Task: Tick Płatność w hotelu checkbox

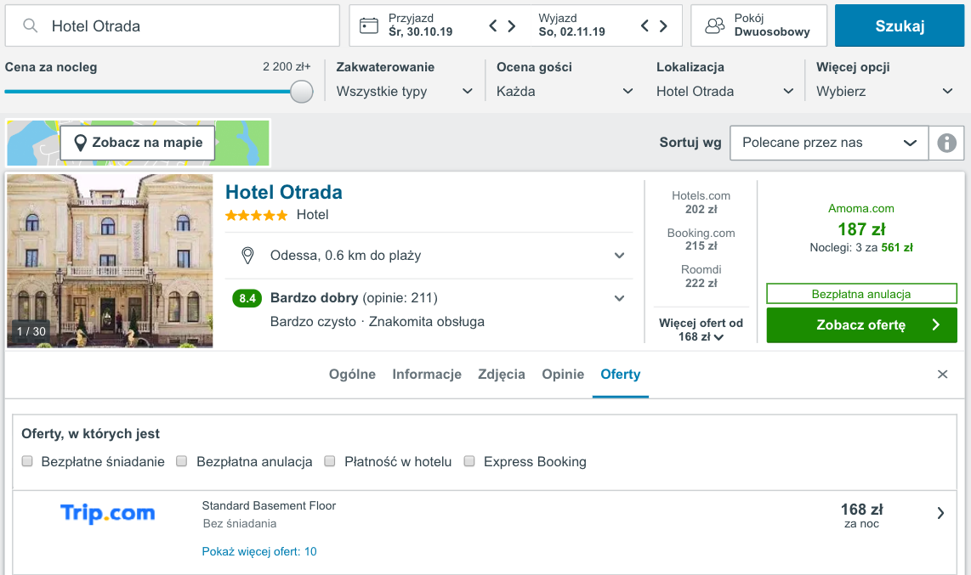Action: [330, 461]
